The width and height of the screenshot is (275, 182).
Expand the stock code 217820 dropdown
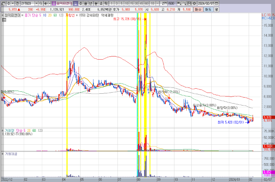click(36, 3)
